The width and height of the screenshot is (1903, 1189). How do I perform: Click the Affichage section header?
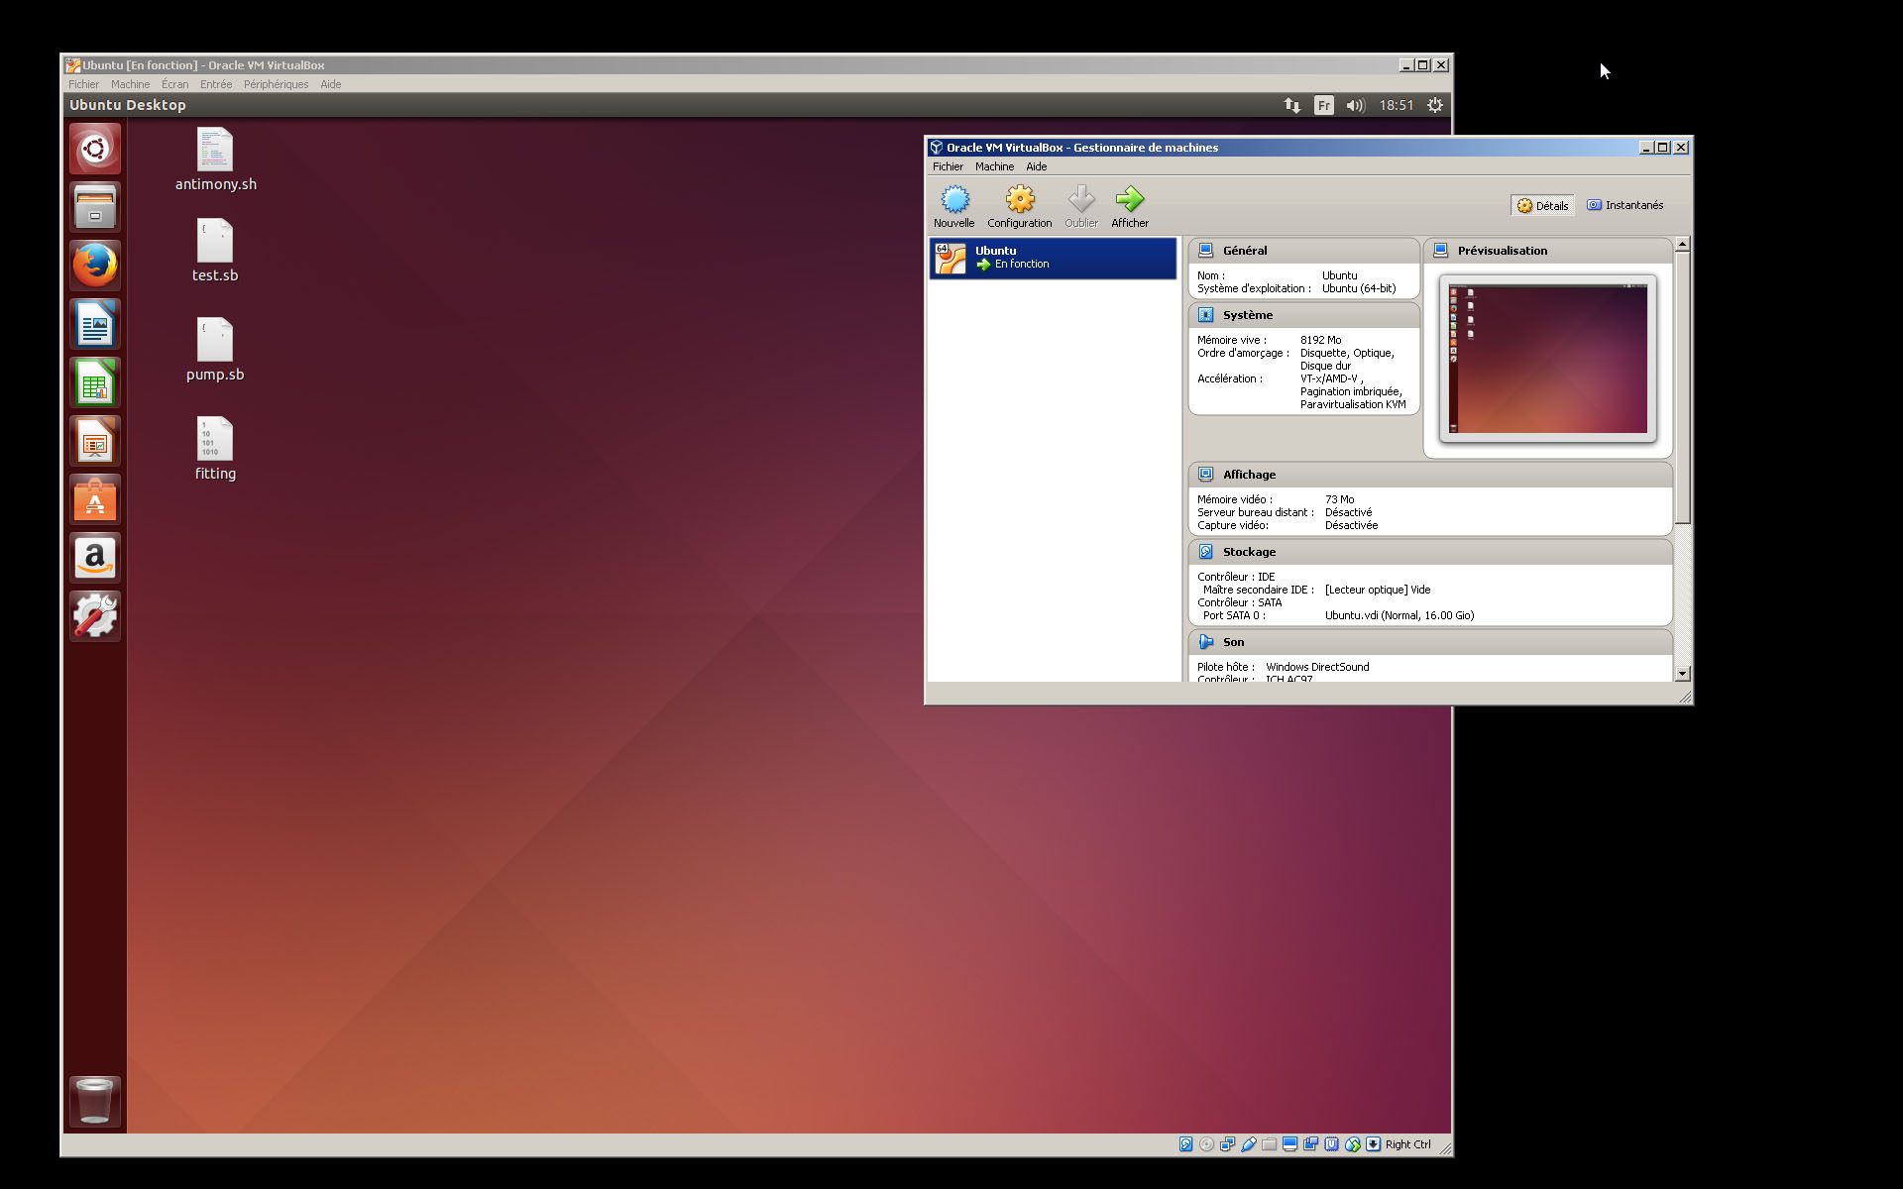[x=1430, y=475]
